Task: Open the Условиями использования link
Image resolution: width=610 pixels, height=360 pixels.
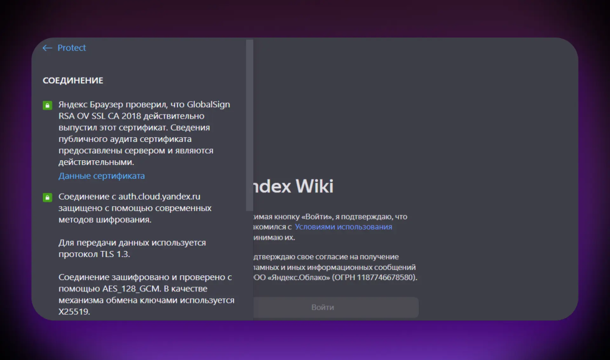Action: tap(344, 227)
